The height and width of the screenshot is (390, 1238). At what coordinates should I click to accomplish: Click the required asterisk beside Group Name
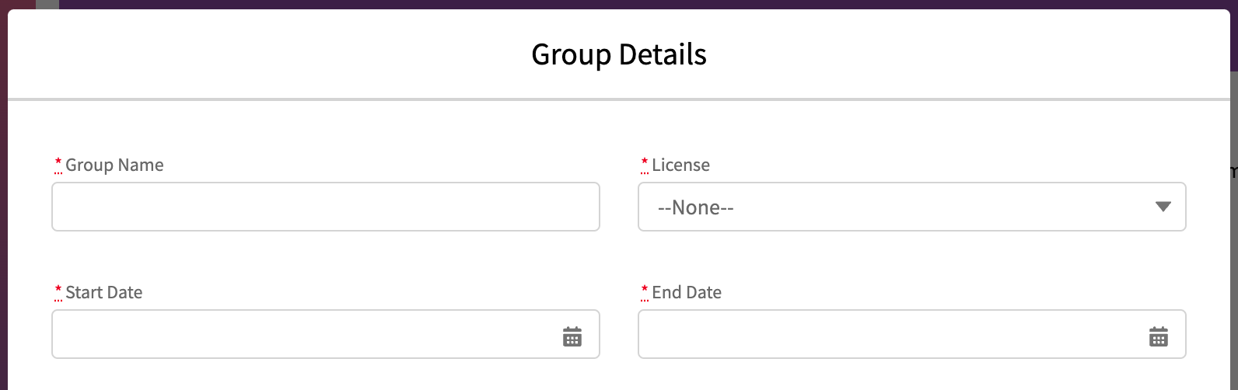[x=58, y=163]
